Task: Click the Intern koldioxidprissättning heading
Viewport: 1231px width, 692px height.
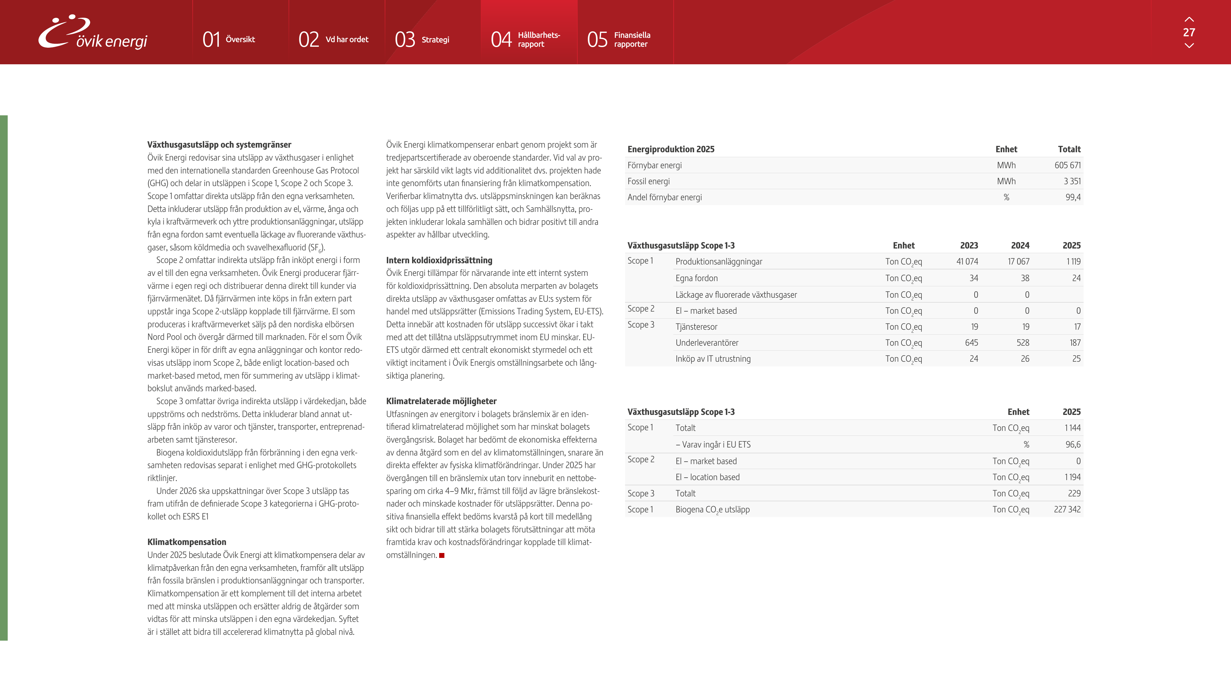Action: click(439, 260)
